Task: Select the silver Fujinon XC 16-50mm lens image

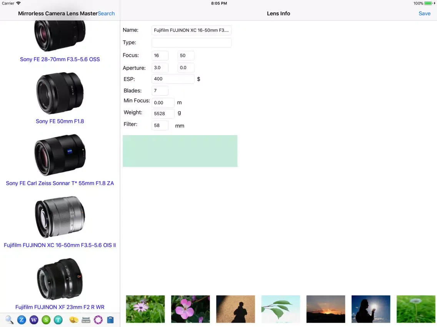Action: click(x=60, y=217)
